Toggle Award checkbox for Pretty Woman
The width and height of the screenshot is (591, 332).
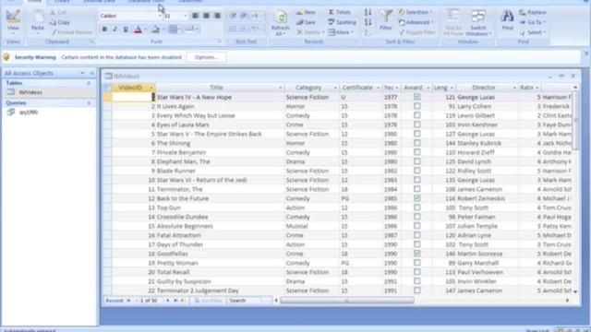[x=416, y=263]
